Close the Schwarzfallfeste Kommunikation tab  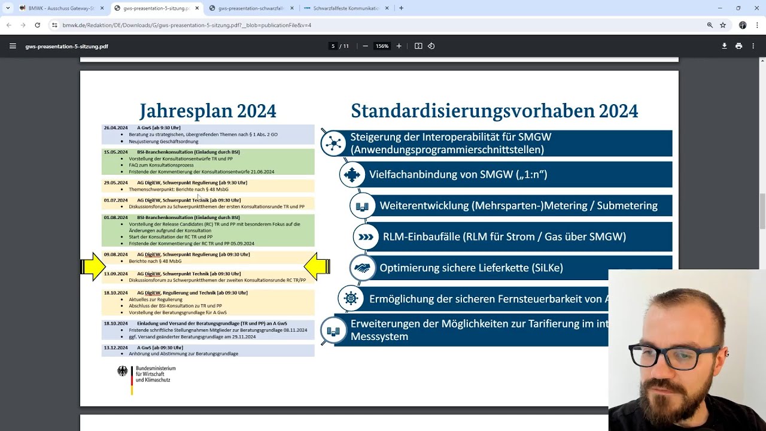click(387, 8)
